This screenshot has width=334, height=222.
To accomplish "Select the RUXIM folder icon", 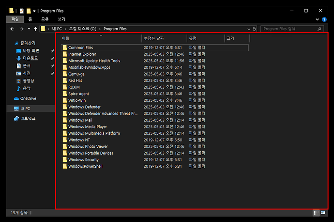I will [x=64, y=87].
